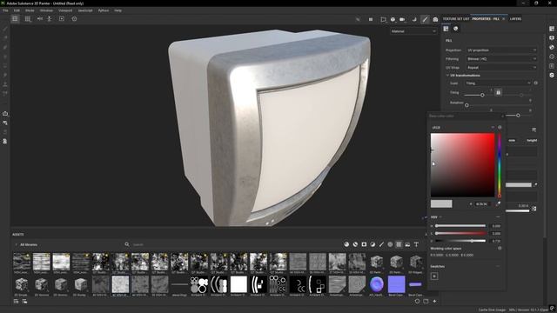Add a new swatch with the plus button

434,276
